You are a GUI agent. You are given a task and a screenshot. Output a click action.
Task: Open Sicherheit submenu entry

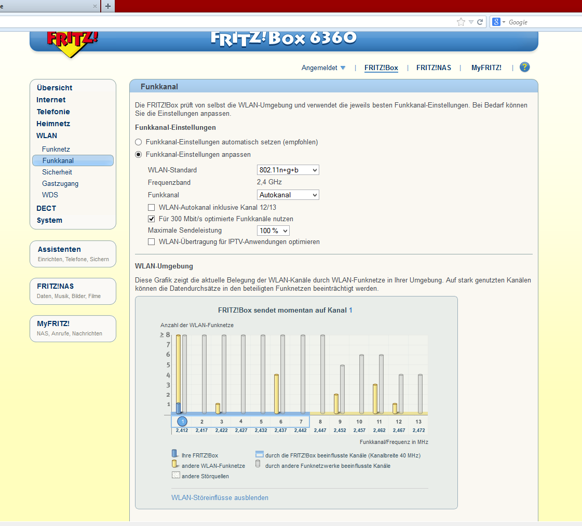(57, 172)
